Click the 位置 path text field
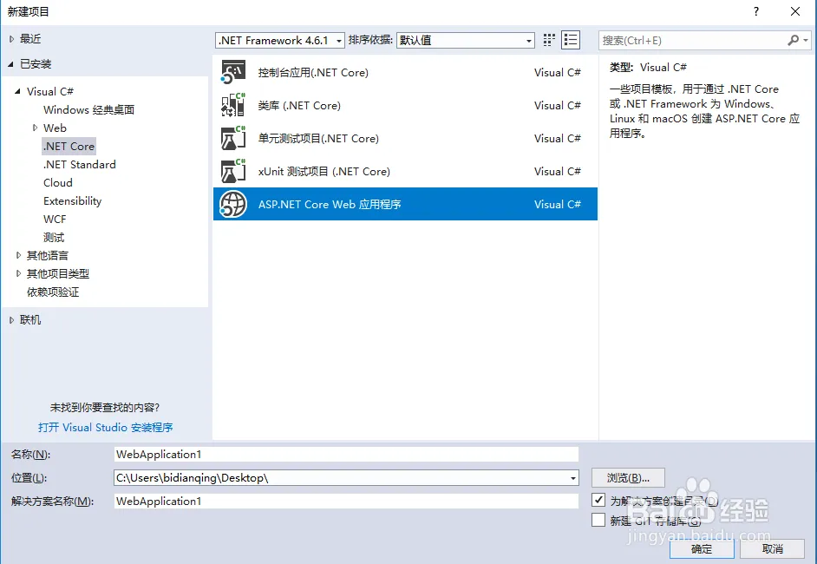The image size is (817, 564). click(x=341, y=478)
